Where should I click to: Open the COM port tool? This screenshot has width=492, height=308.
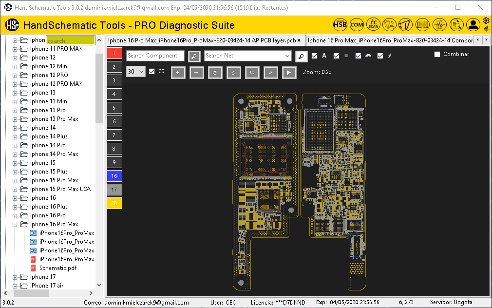(356, 24)
